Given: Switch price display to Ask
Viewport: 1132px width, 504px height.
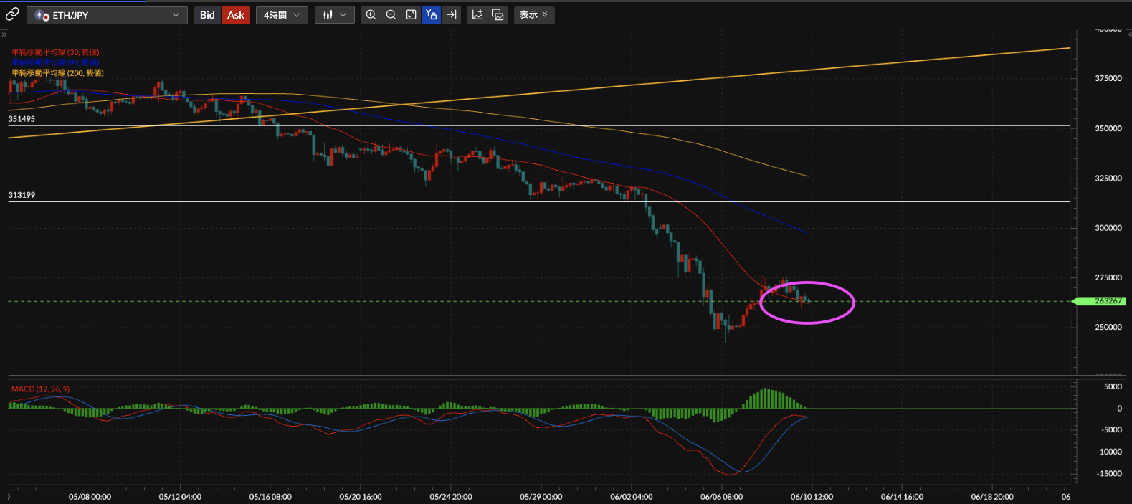Looking at the screenshot, I should tap(236, 15).
